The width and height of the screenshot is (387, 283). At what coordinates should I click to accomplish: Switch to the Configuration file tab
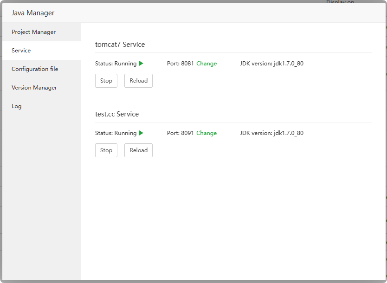coord(35,69)
